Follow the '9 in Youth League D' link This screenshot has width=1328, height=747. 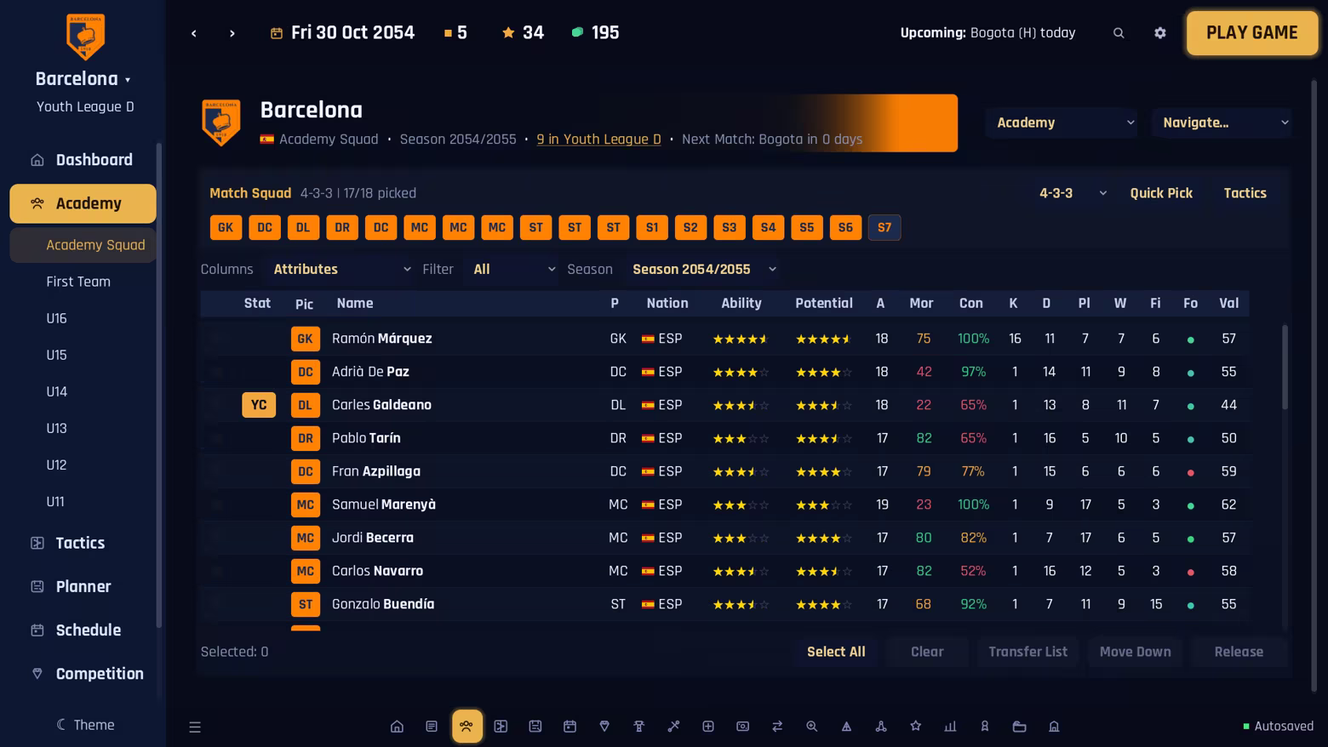[598, 140]
